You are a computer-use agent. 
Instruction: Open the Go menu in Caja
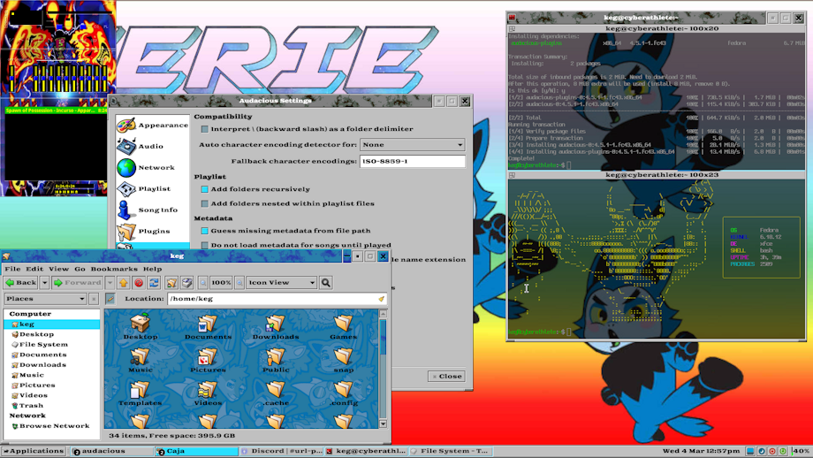tap(80, 269)
